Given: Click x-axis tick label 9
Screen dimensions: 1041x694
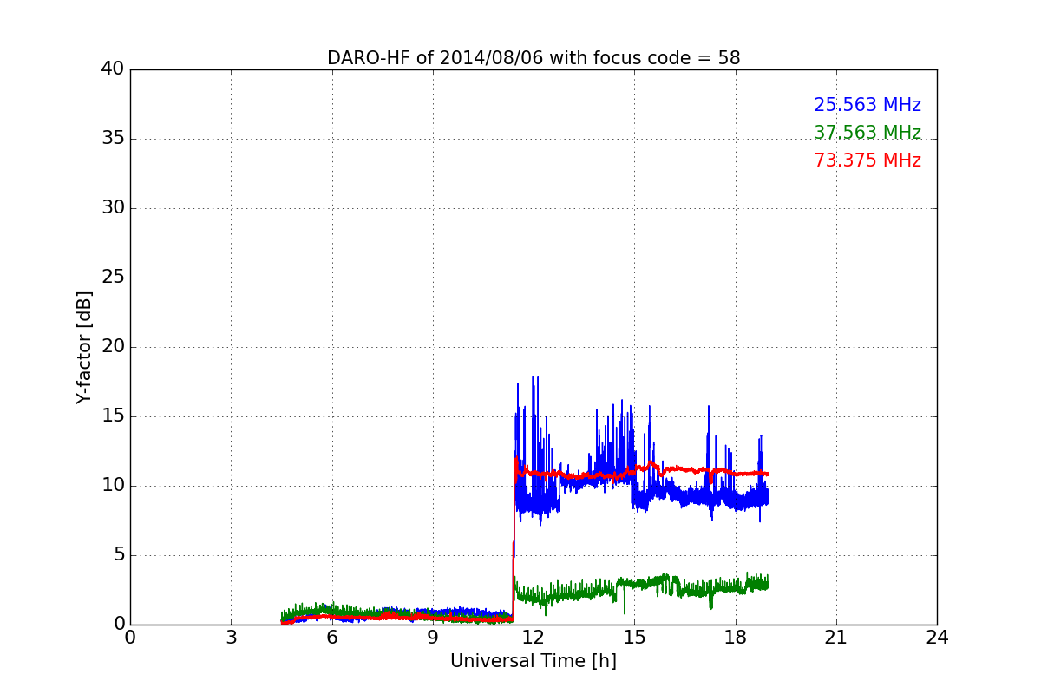Looking at the screenshot, I should [433, 638].
